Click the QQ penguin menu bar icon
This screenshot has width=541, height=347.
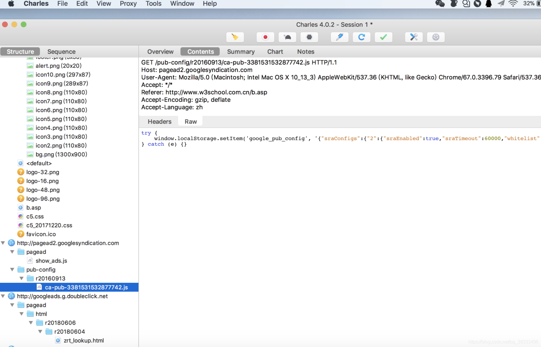[x=488, y=4]
